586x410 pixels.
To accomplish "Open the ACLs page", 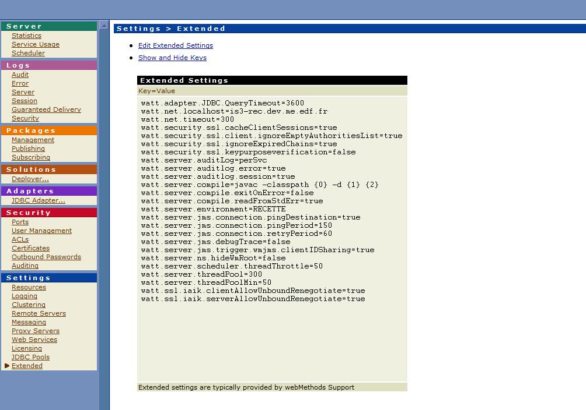I will [20, 239].
